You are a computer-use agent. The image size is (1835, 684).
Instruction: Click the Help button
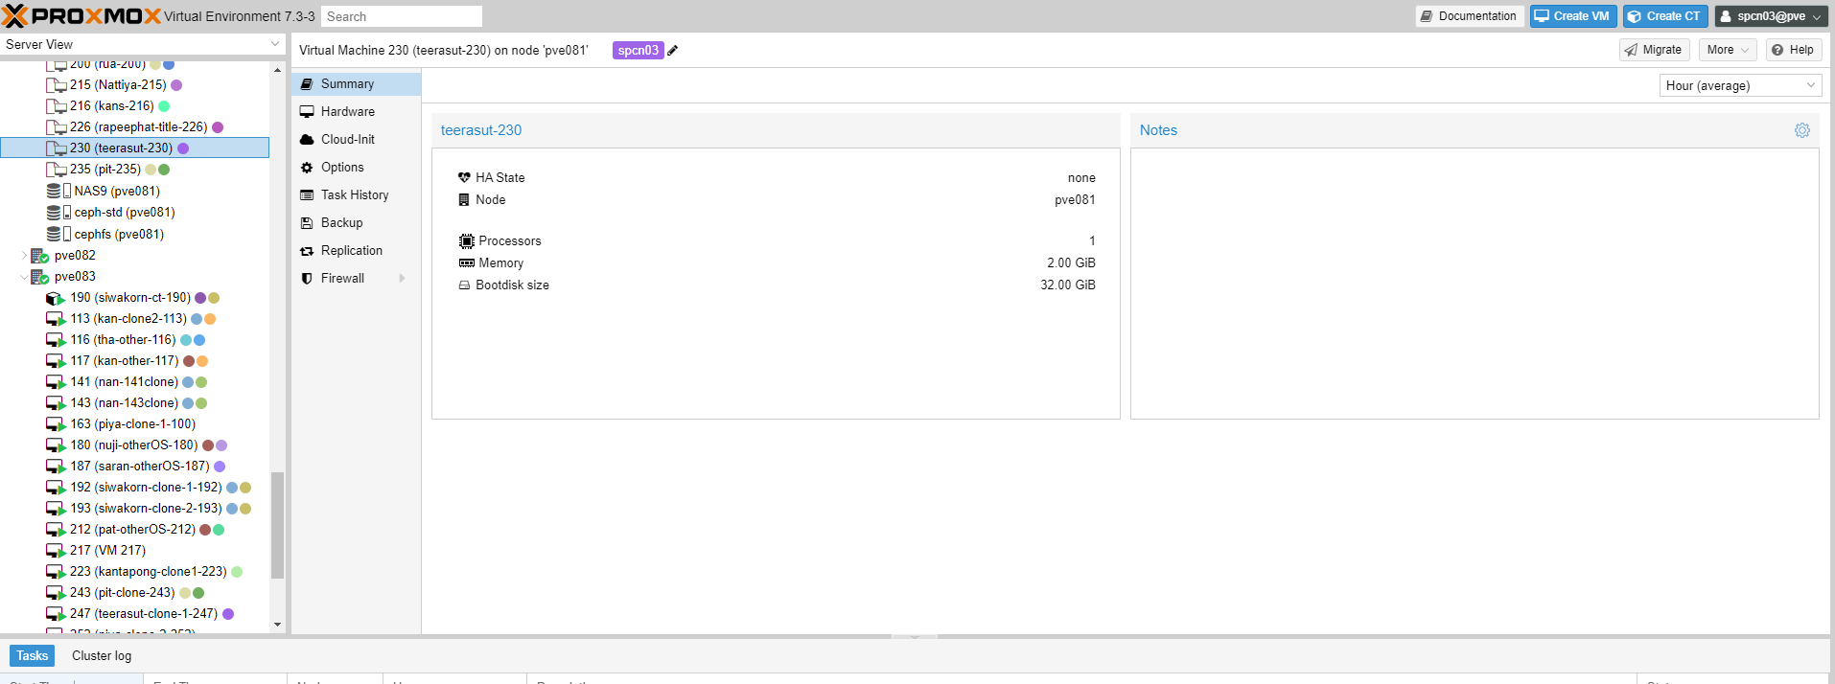pos(1793,50)
